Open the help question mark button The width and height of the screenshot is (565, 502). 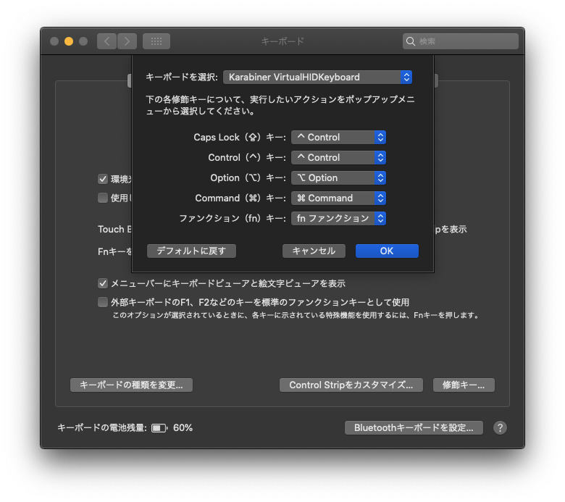[500, 428]
